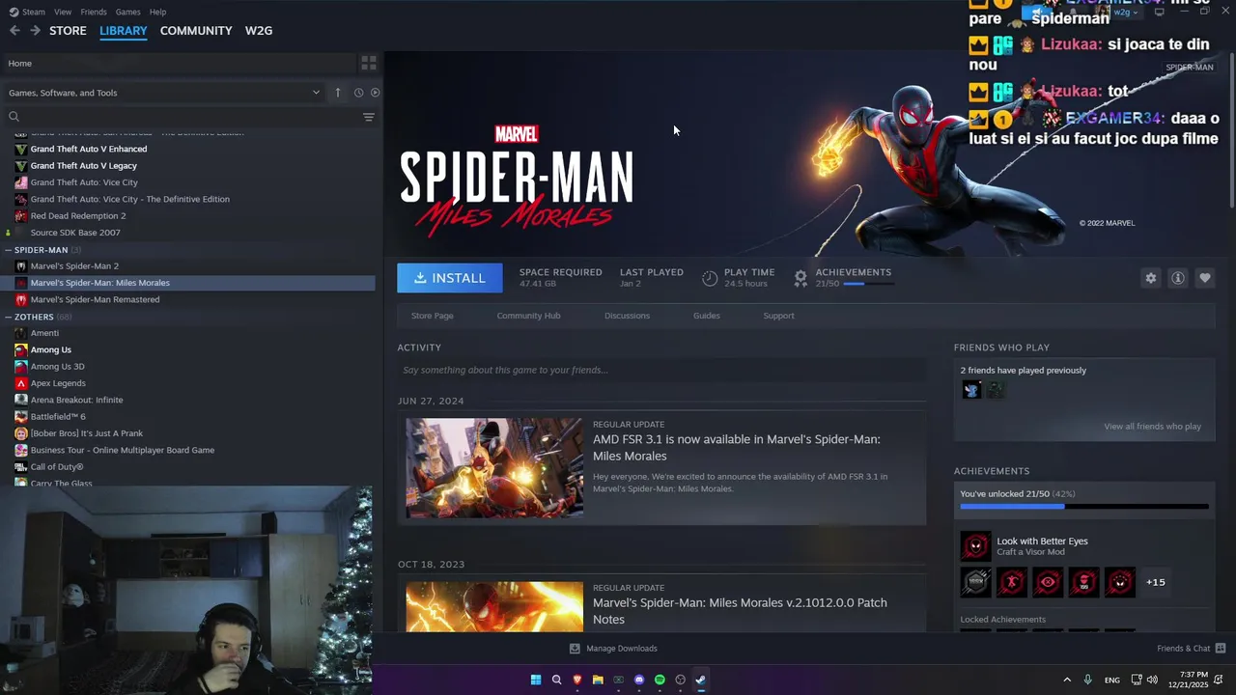Screen dimensions: 1236x695
Task: Select Marvel's Spider-Man Remastered in library
Action: pos(95,299)
